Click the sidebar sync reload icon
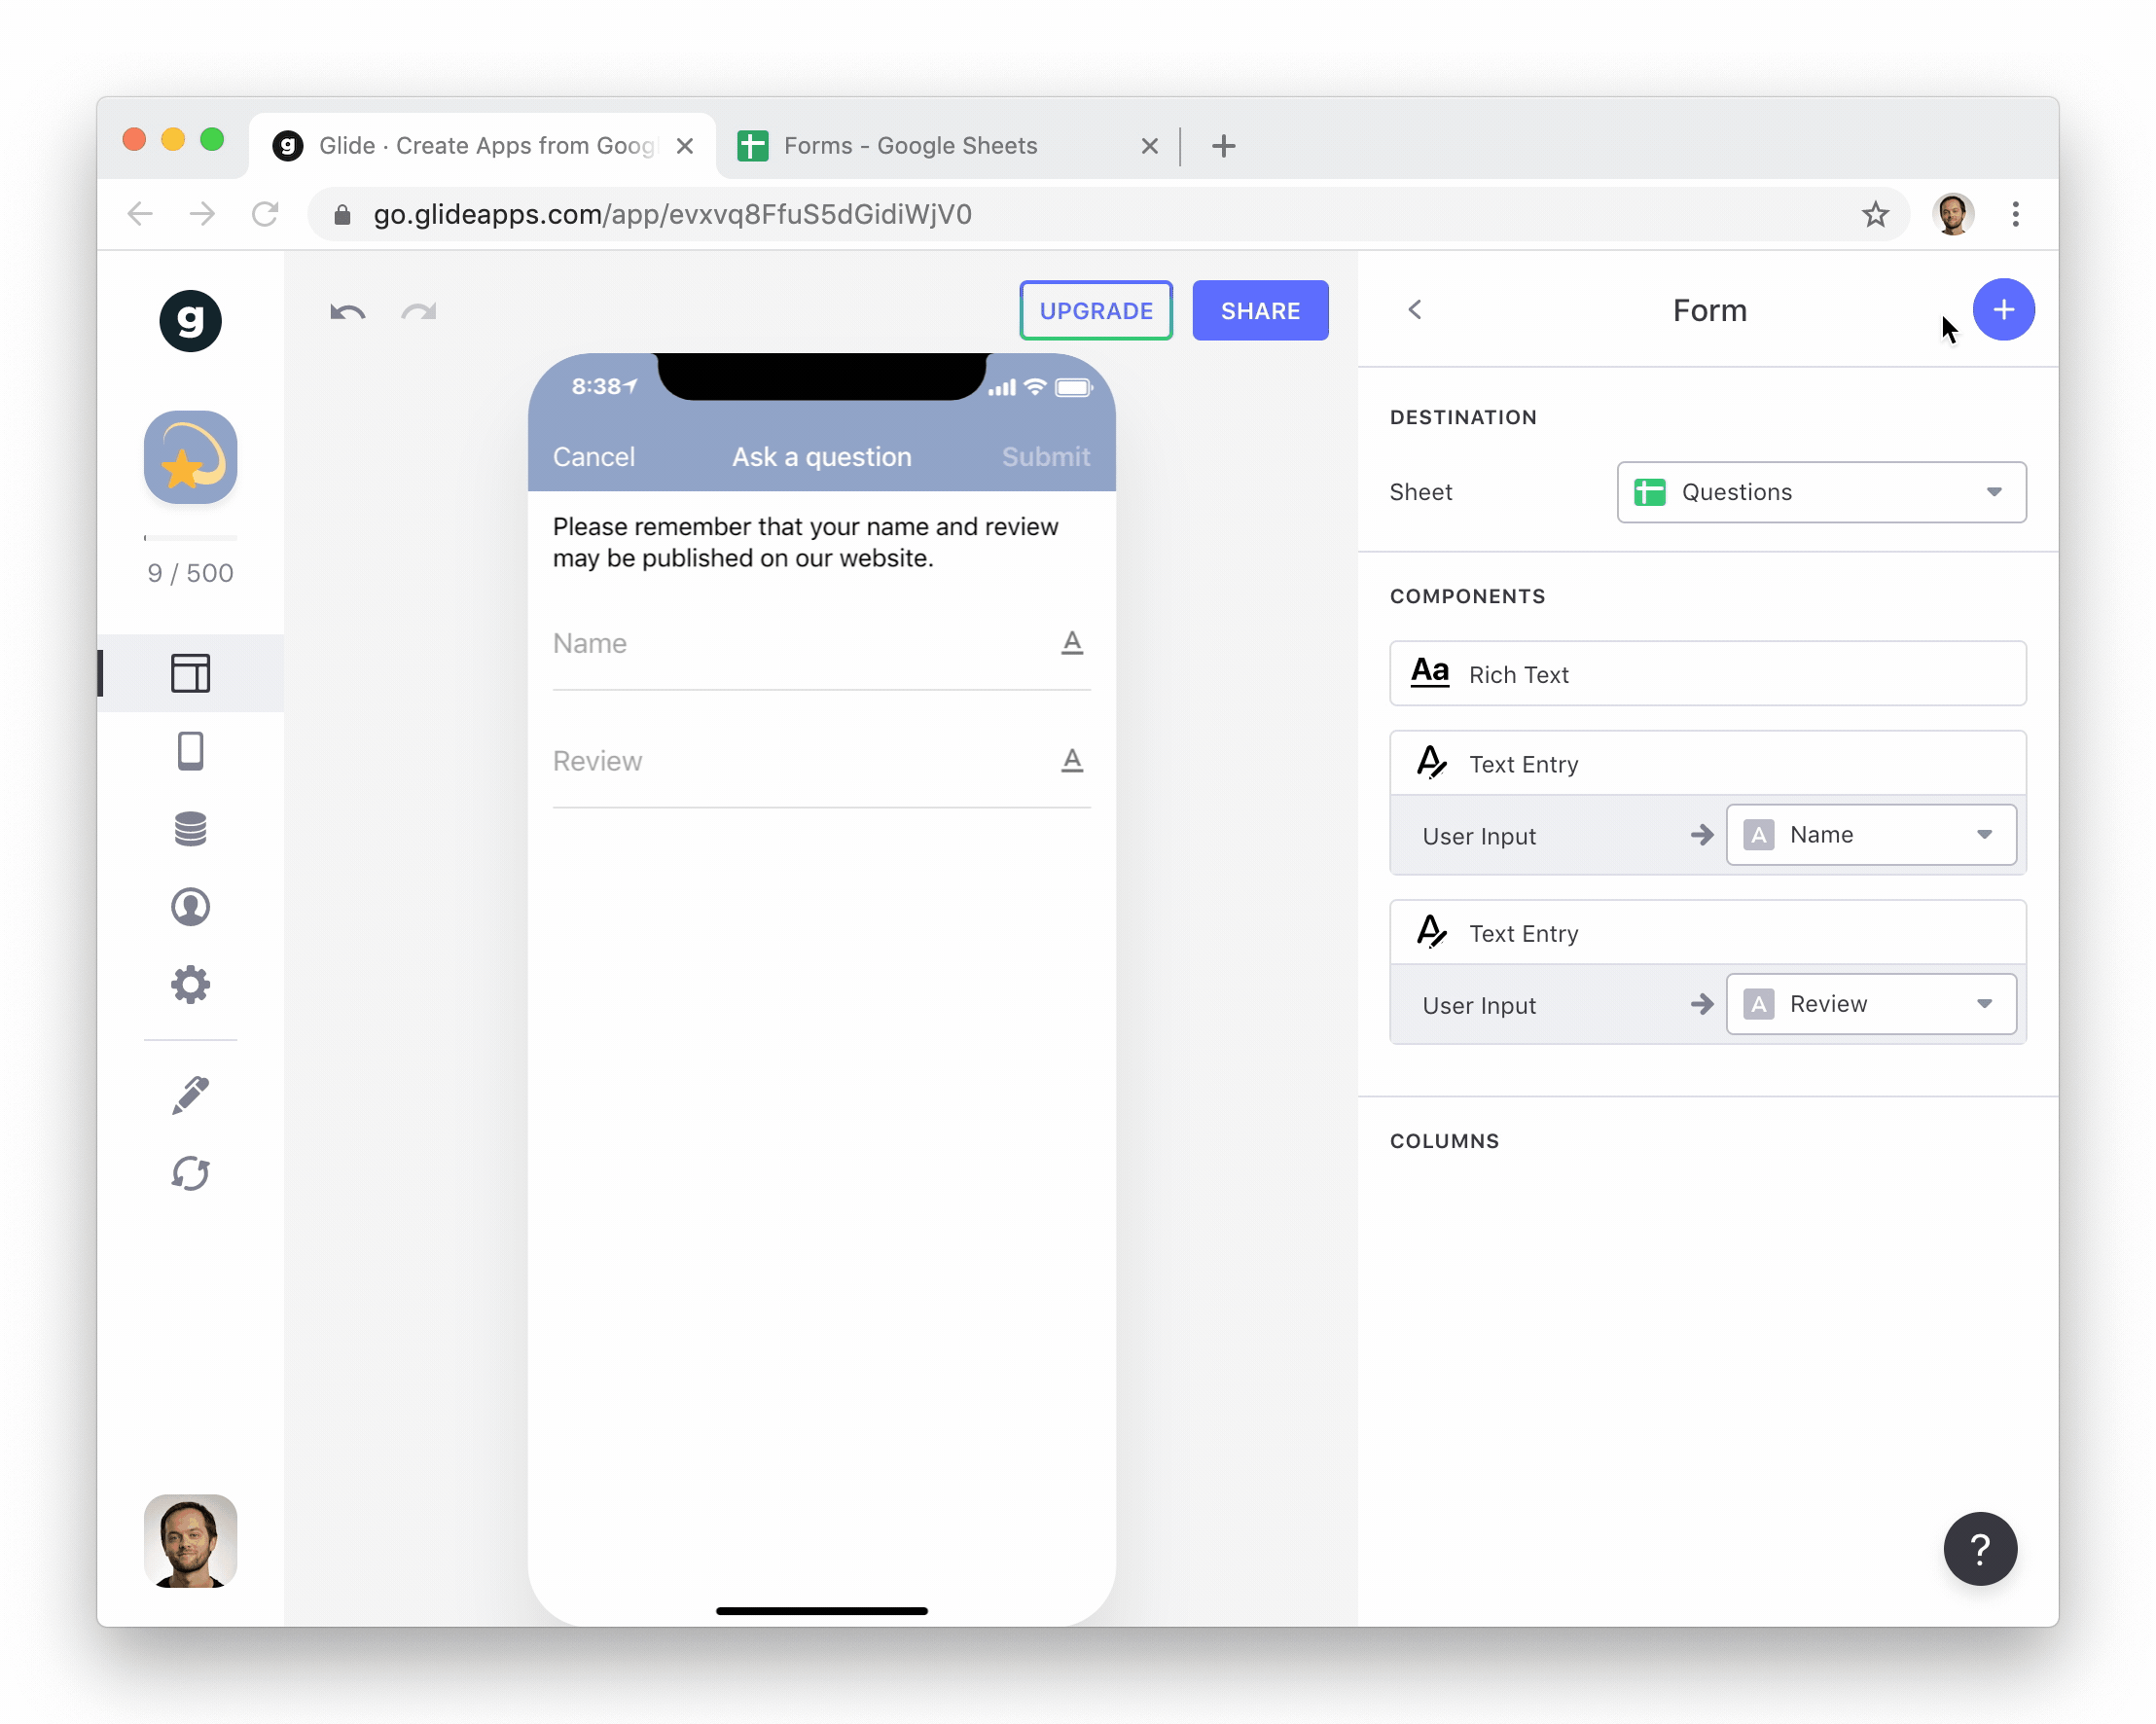Image resolution: width=2156 pixels, height=1724 pixels. [x=190, y=1173]
